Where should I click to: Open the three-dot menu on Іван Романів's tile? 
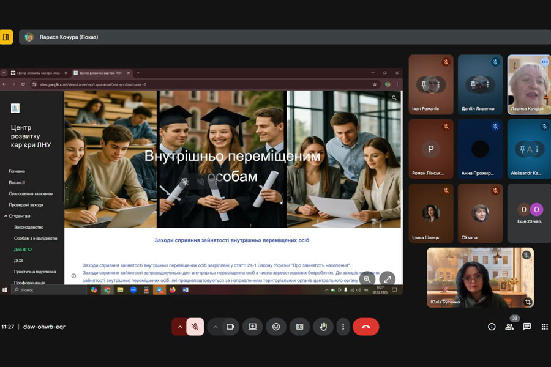pyautogui.click(x=439, y=84)
